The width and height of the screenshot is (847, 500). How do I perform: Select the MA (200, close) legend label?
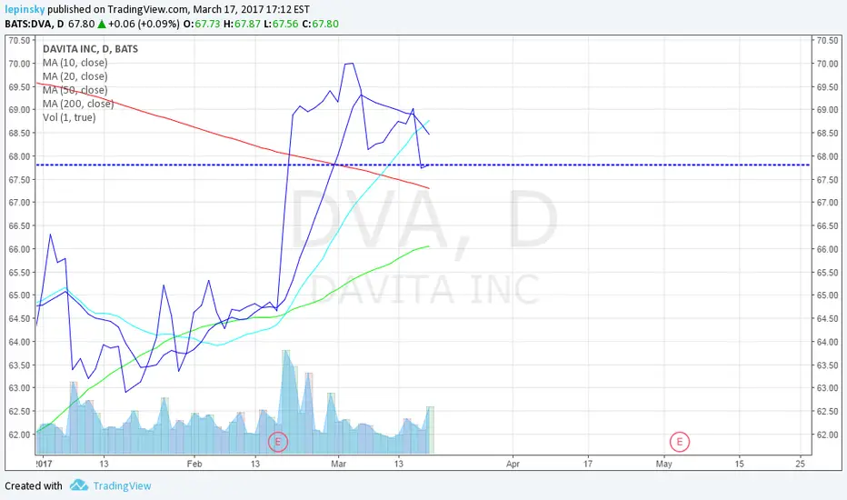pyautogui.click(x=78, y=104)
